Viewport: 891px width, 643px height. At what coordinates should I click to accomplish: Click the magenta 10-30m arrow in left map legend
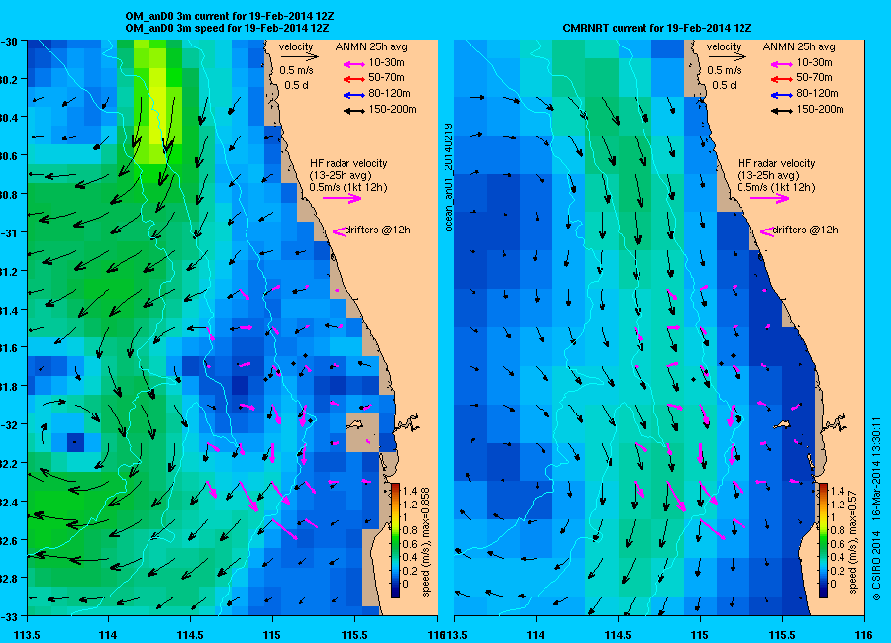pos(354,63)
